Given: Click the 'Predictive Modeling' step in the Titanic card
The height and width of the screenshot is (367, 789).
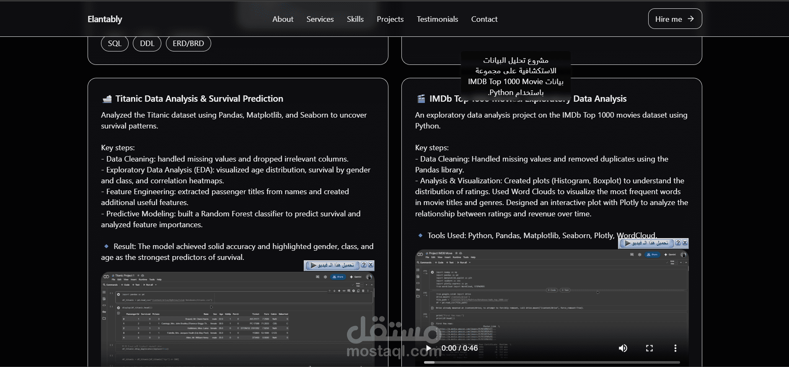Looking at the screenshot, I should click(231, 219).
